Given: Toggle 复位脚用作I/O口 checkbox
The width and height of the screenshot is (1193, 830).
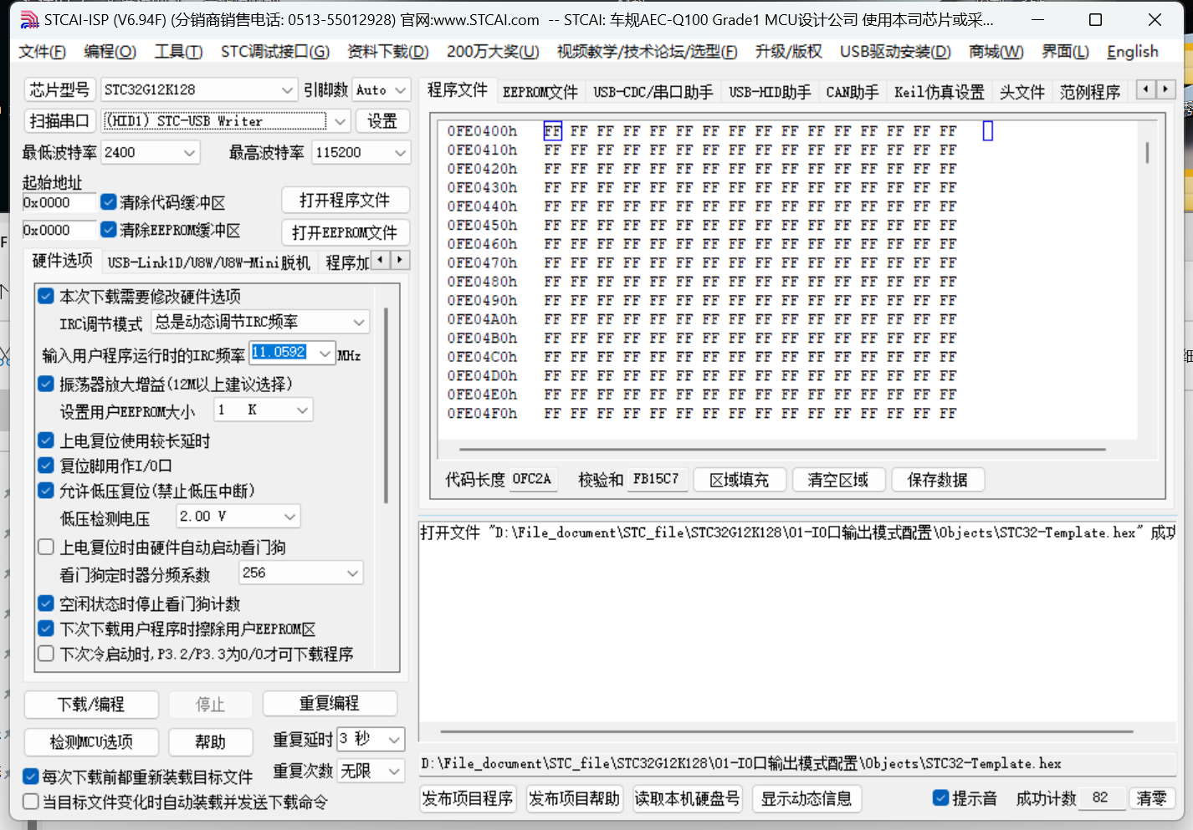Looking at the screenshot, I should click(47, 466).
